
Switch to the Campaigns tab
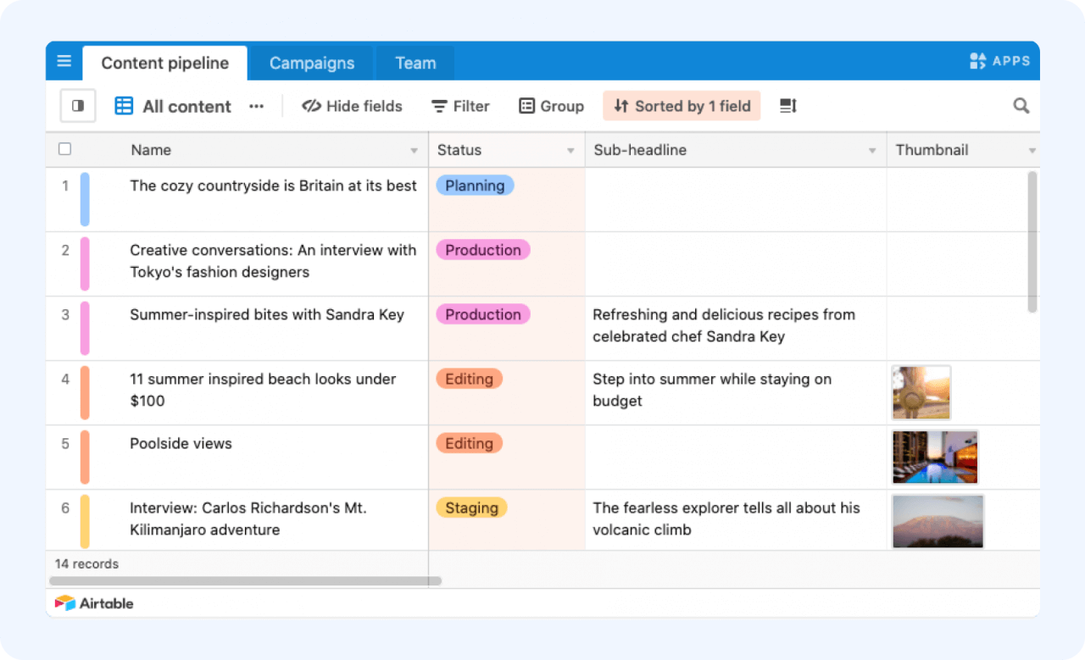click(x=311, y=63)
